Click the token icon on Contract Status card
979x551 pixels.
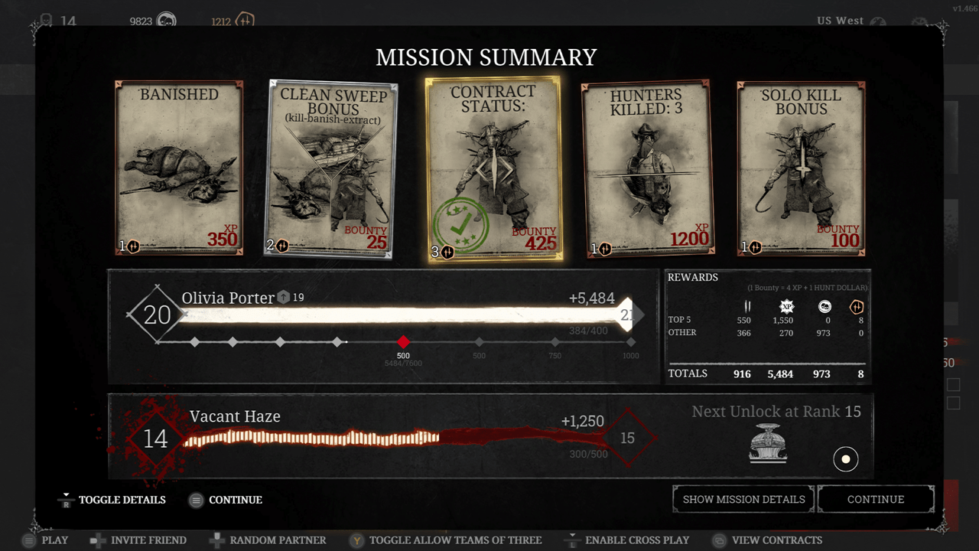click(447, 251)
